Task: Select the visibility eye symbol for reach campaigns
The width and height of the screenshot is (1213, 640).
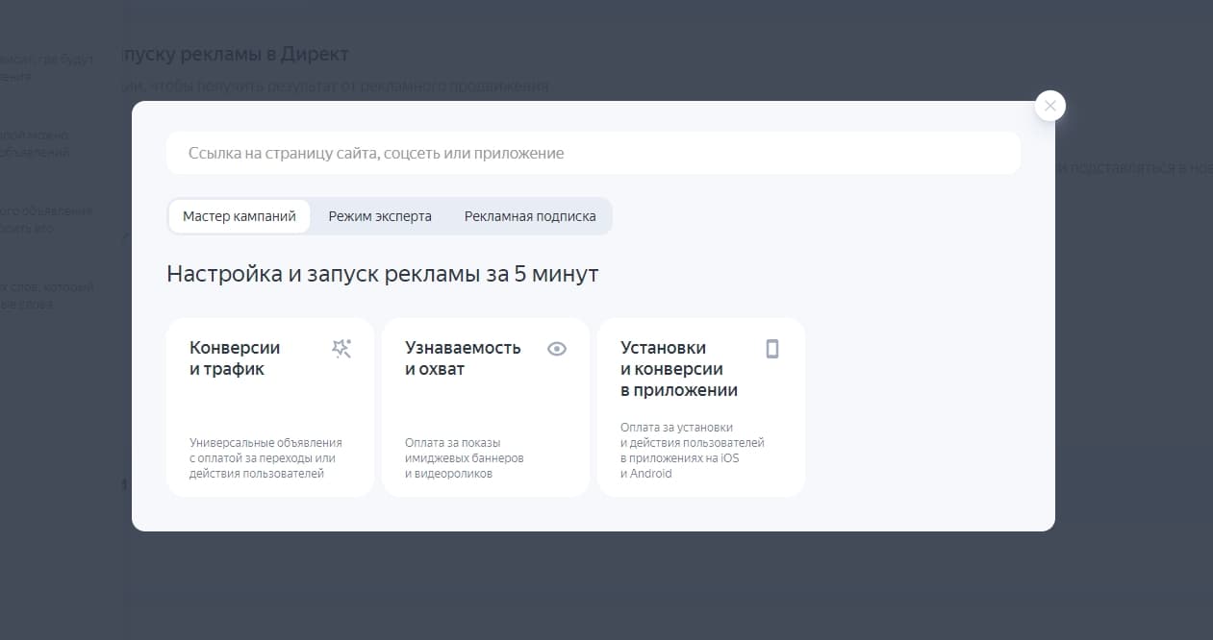Action: pyautogui.click(x=557, y=348)
